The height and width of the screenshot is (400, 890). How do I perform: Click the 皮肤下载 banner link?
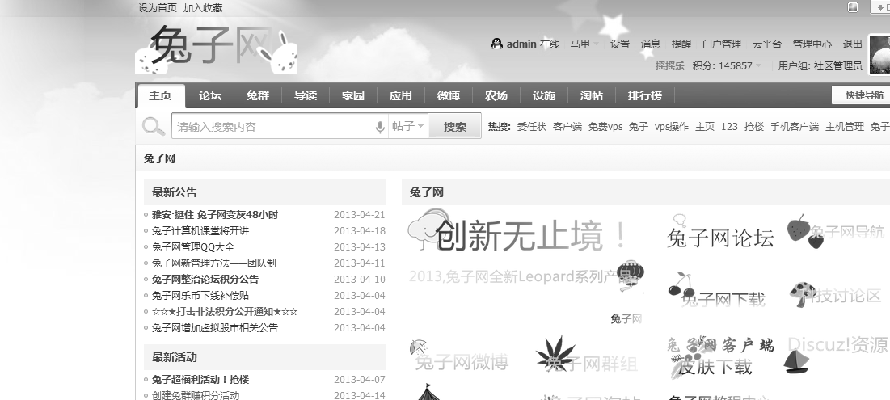(715, 367)
